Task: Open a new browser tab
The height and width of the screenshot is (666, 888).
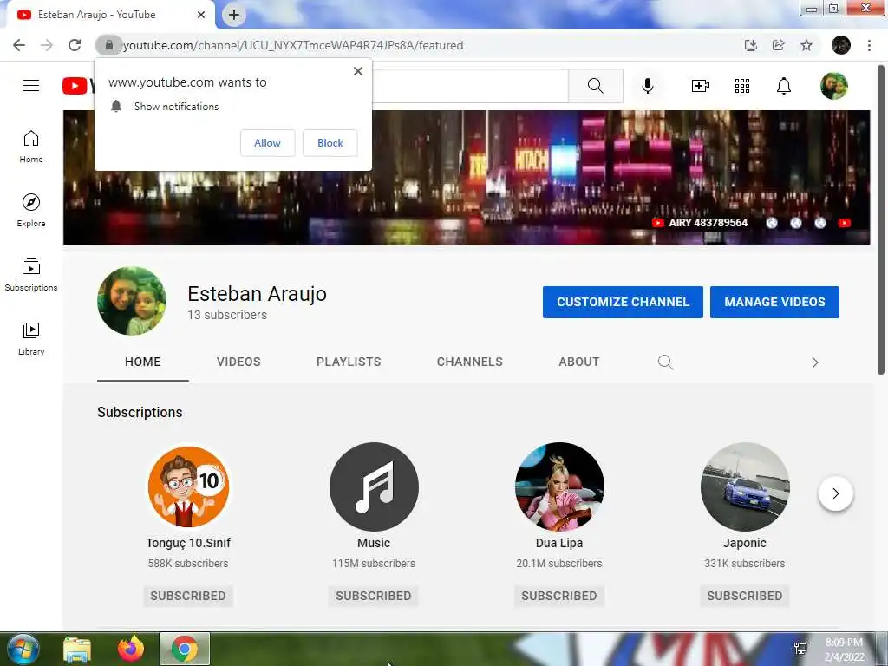Action: coord(234,15)
